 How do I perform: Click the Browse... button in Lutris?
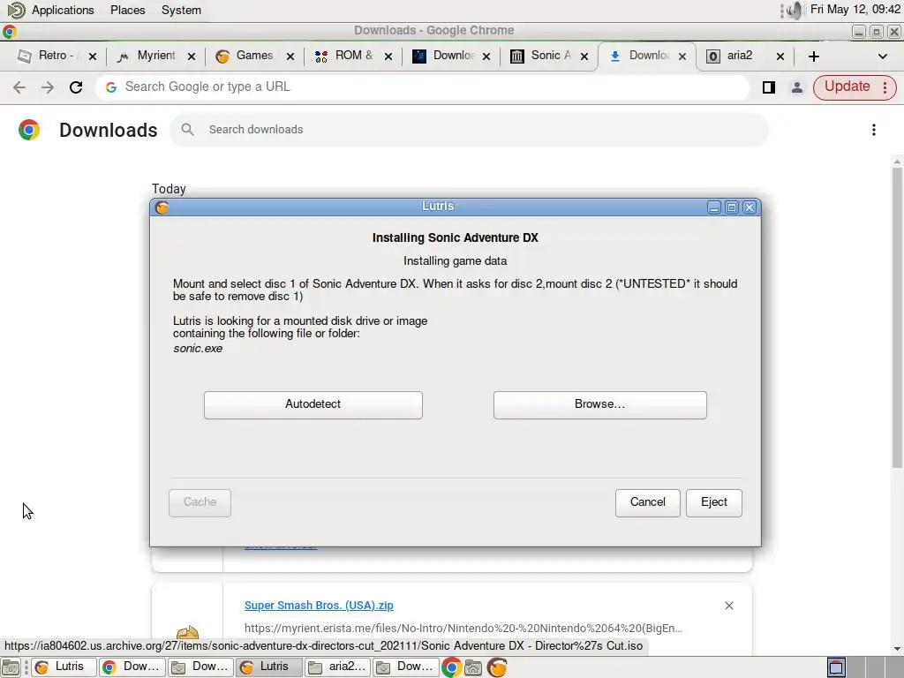pyautogui.click(x=599, y=404)
